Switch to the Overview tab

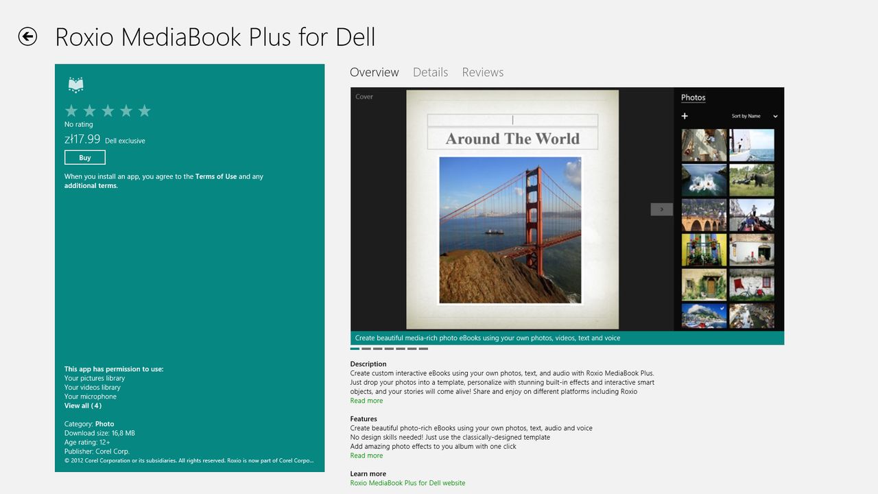(x=375, y=72)
